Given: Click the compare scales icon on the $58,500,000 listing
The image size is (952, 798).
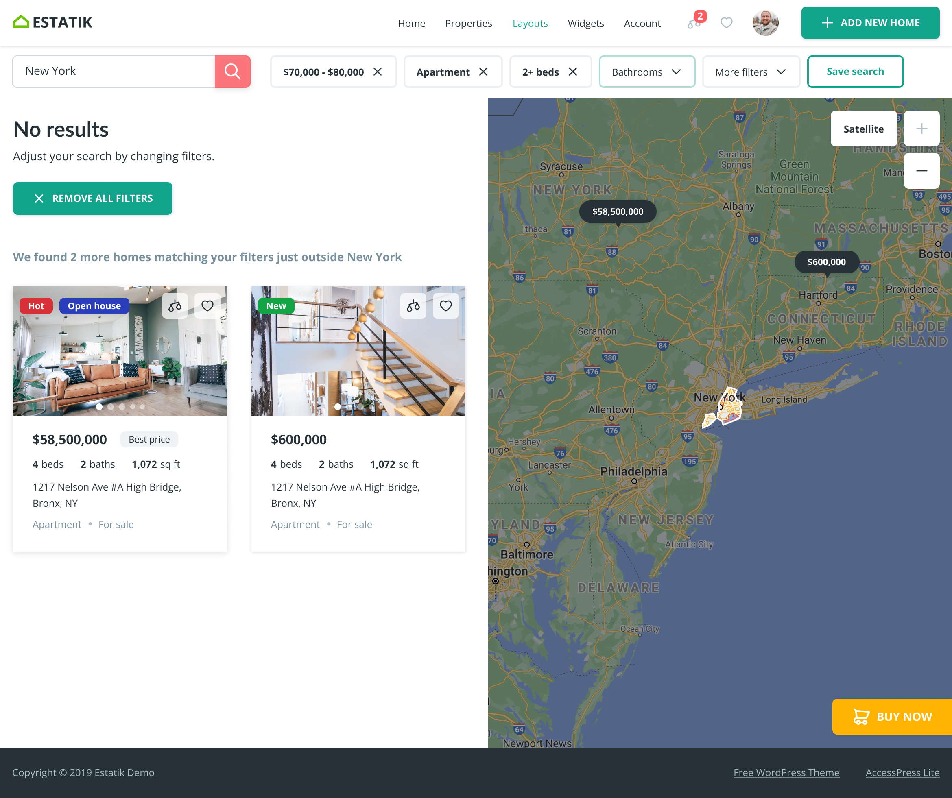Looking at the screenshot, I should (x=175, y=306).
